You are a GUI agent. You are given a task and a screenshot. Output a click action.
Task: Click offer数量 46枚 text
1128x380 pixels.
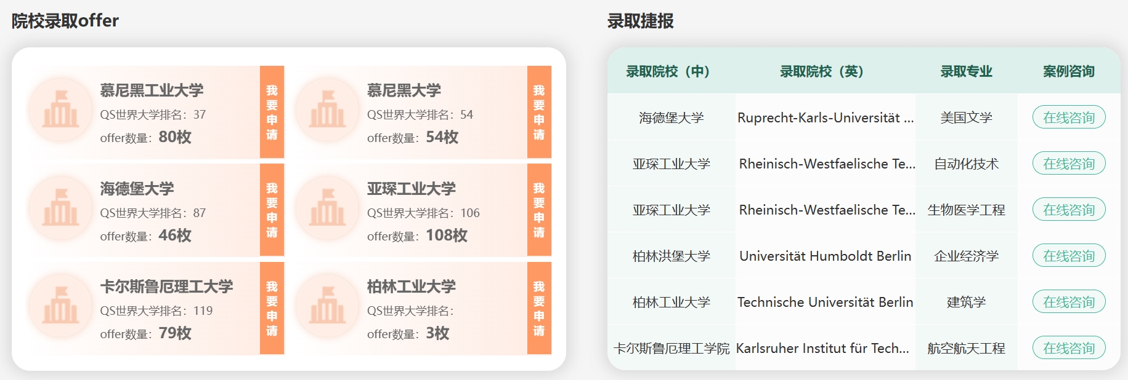[145, 236]
